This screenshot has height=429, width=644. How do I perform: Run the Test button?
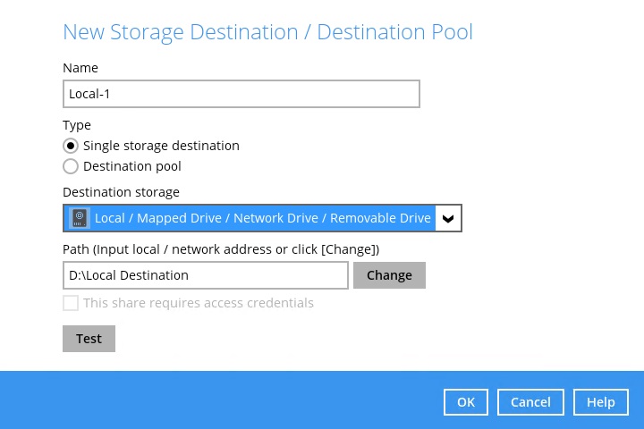(x=89, y=339)
